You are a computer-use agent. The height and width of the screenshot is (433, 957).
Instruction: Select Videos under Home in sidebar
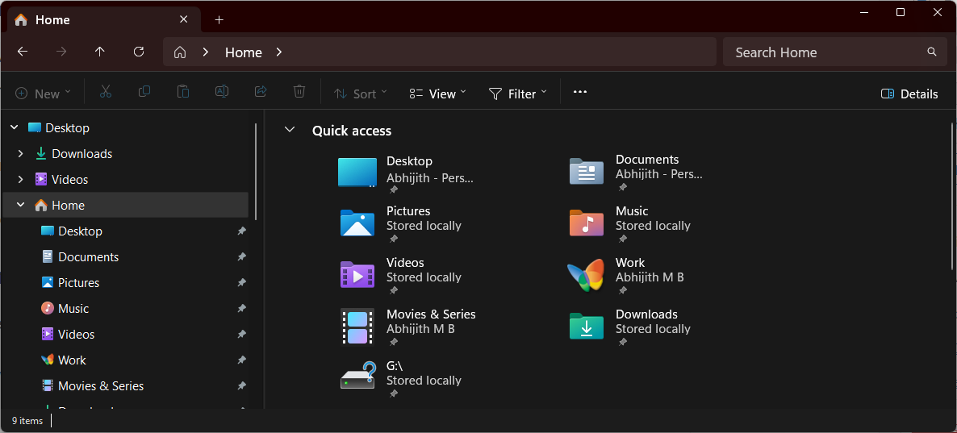pos(76,335)
